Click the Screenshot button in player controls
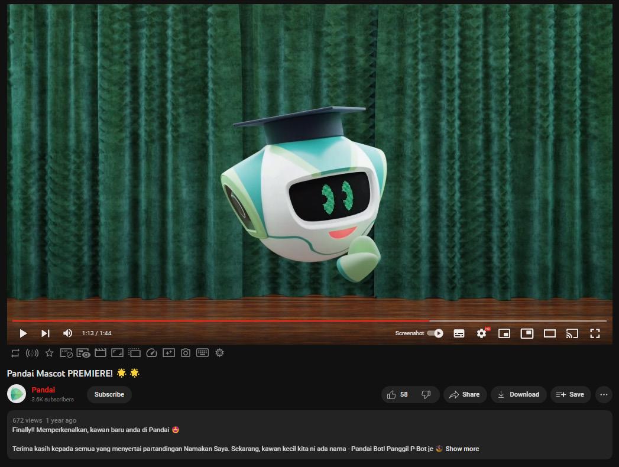This screenshot has width=619, height=467. pyautogui.click(x=409, y=333)
